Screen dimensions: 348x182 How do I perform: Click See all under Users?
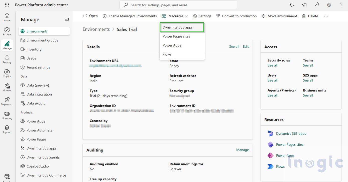pos(273,80)
